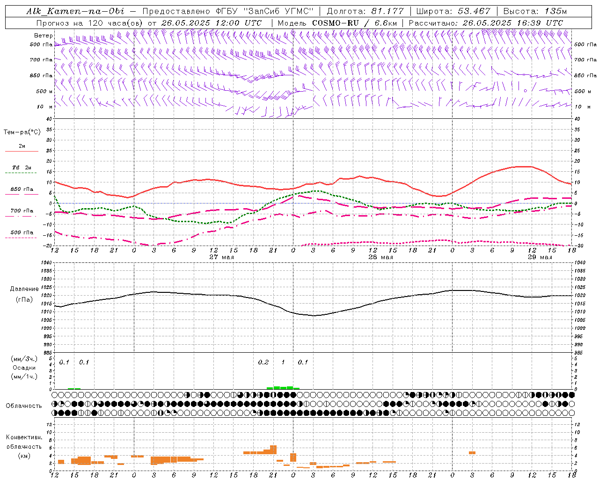599x479 pixels.
Task: Click the 27 мая date label
Action: 221,257
